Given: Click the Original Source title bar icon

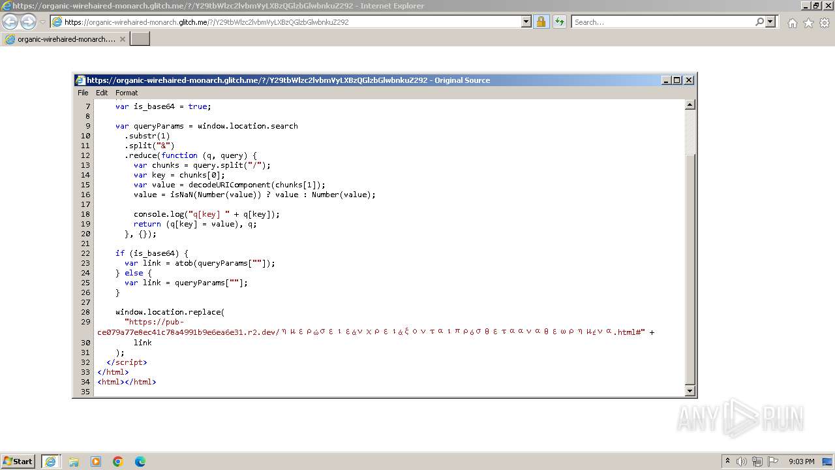Looking at the screenshot, I should 80,80.
